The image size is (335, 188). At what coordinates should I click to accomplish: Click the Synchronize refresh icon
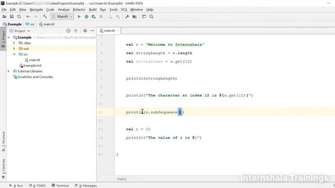[19, 17]
